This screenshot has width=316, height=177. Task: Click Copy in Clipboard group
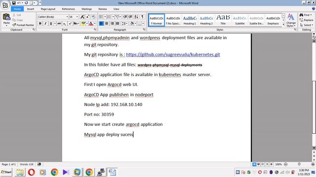(x=18, y=20)
